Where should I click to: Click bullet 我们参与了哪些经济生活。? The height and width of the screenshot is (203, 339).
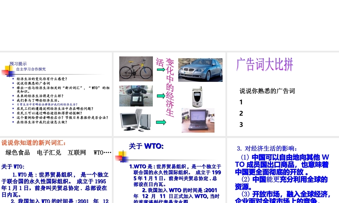[x=38, y=100]
